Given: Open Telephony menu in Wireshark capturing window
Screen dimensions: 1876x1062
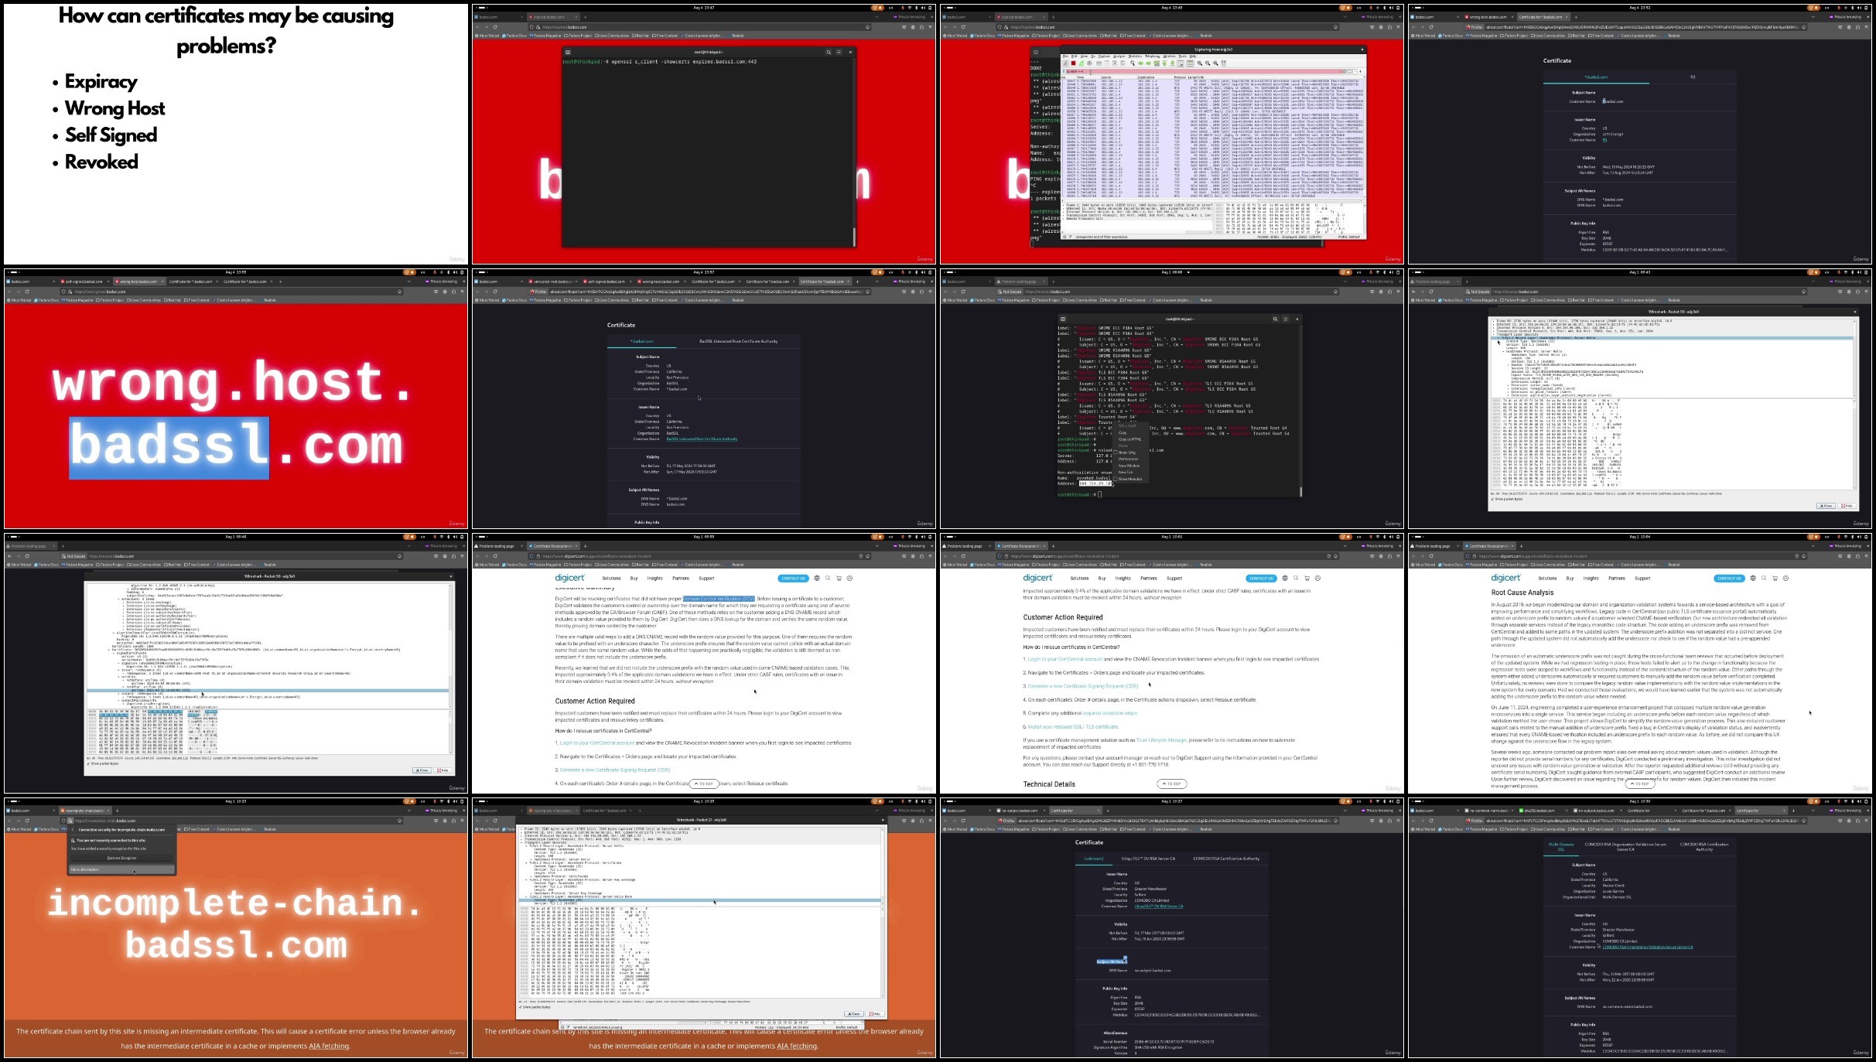Looking at the screenshot, I should click(1152, 56).
